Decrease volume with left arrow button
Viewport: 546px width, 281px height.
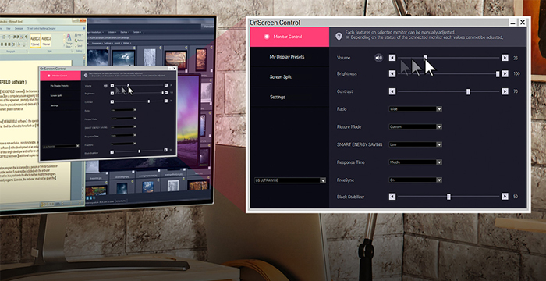tap(392, 58)
